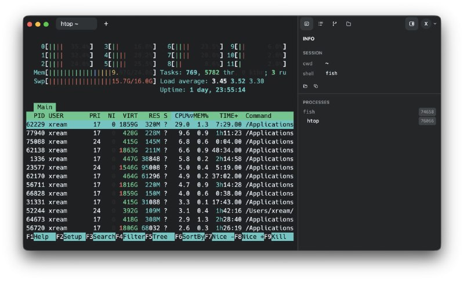Click the Uptime value text
The width and height of the screenshot is (464, 281).
[x=217, y=90]
